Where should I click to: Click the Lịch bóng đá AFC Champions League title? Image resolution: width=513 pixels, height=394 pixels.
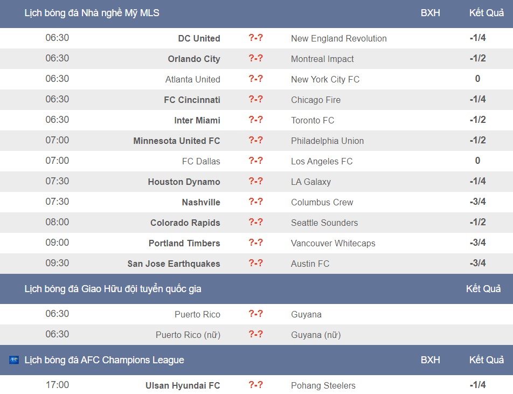point(105,360)
